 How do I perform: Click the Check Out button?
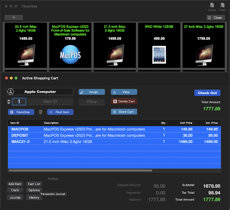click(207, 93)
